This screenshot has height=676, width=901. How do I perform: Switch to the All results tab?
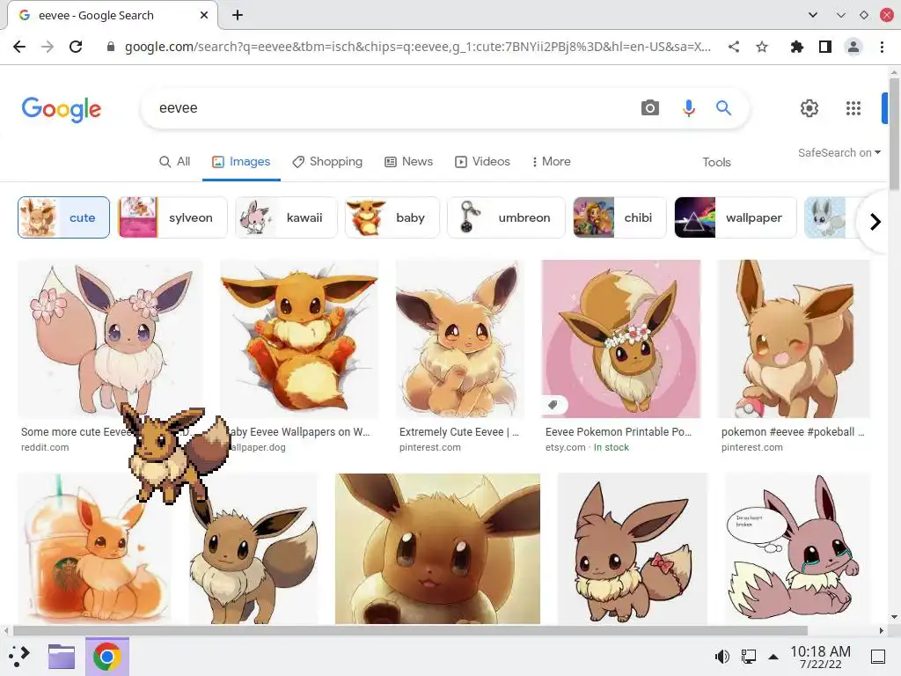(x=175, y=162)
